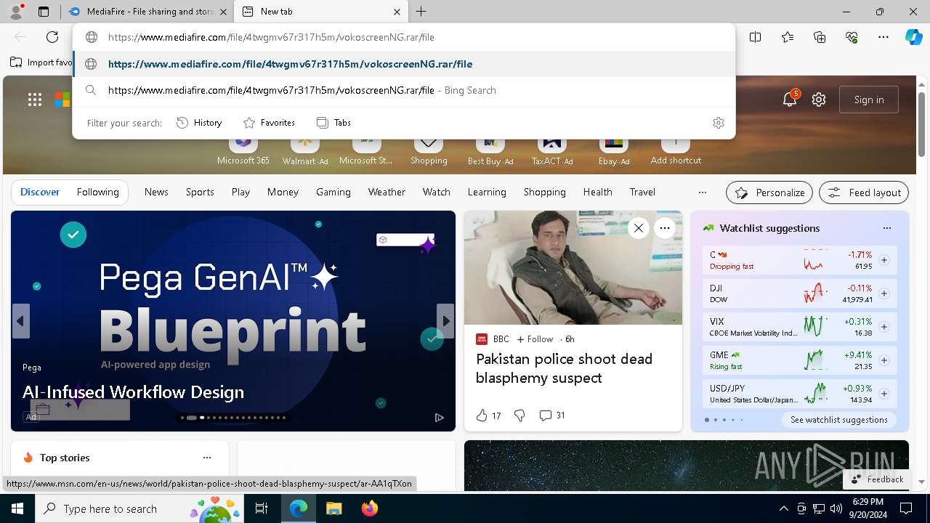Follow the BBC source
The height and width of the screenshot is (523, 930).
[535, 339]
